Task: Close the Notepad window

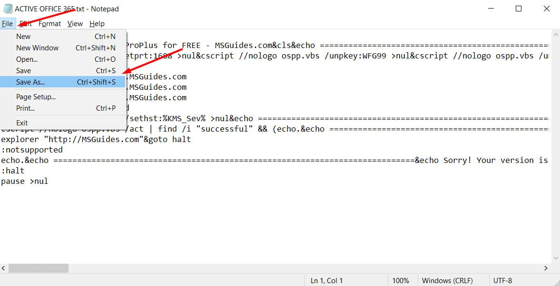Action: click(546, 9)
